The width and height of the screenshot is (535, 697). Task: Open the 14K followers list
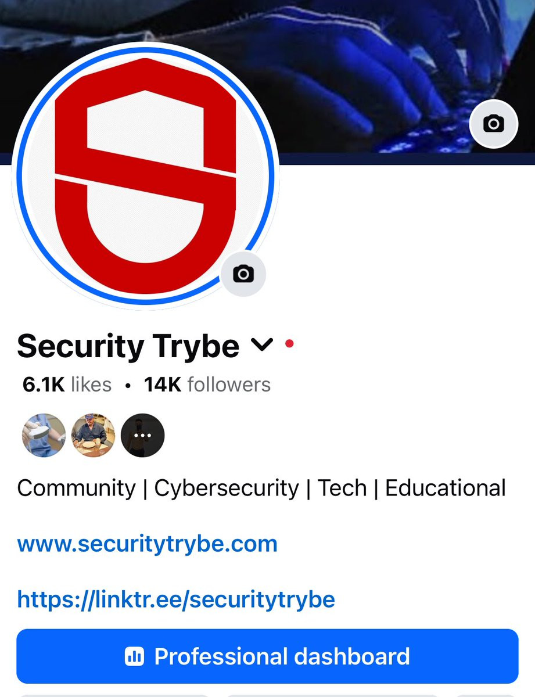207,385
